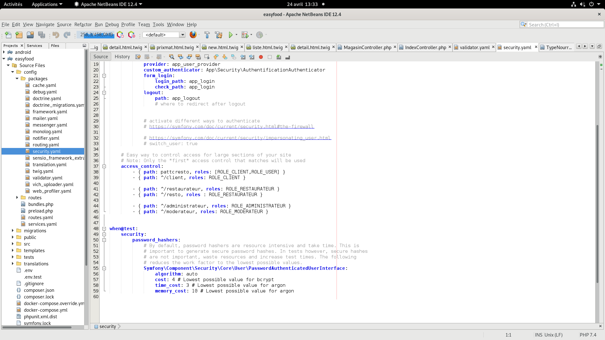Switch to Source view
Viewport: 605px width, 340px height.
tap(101, 57)
